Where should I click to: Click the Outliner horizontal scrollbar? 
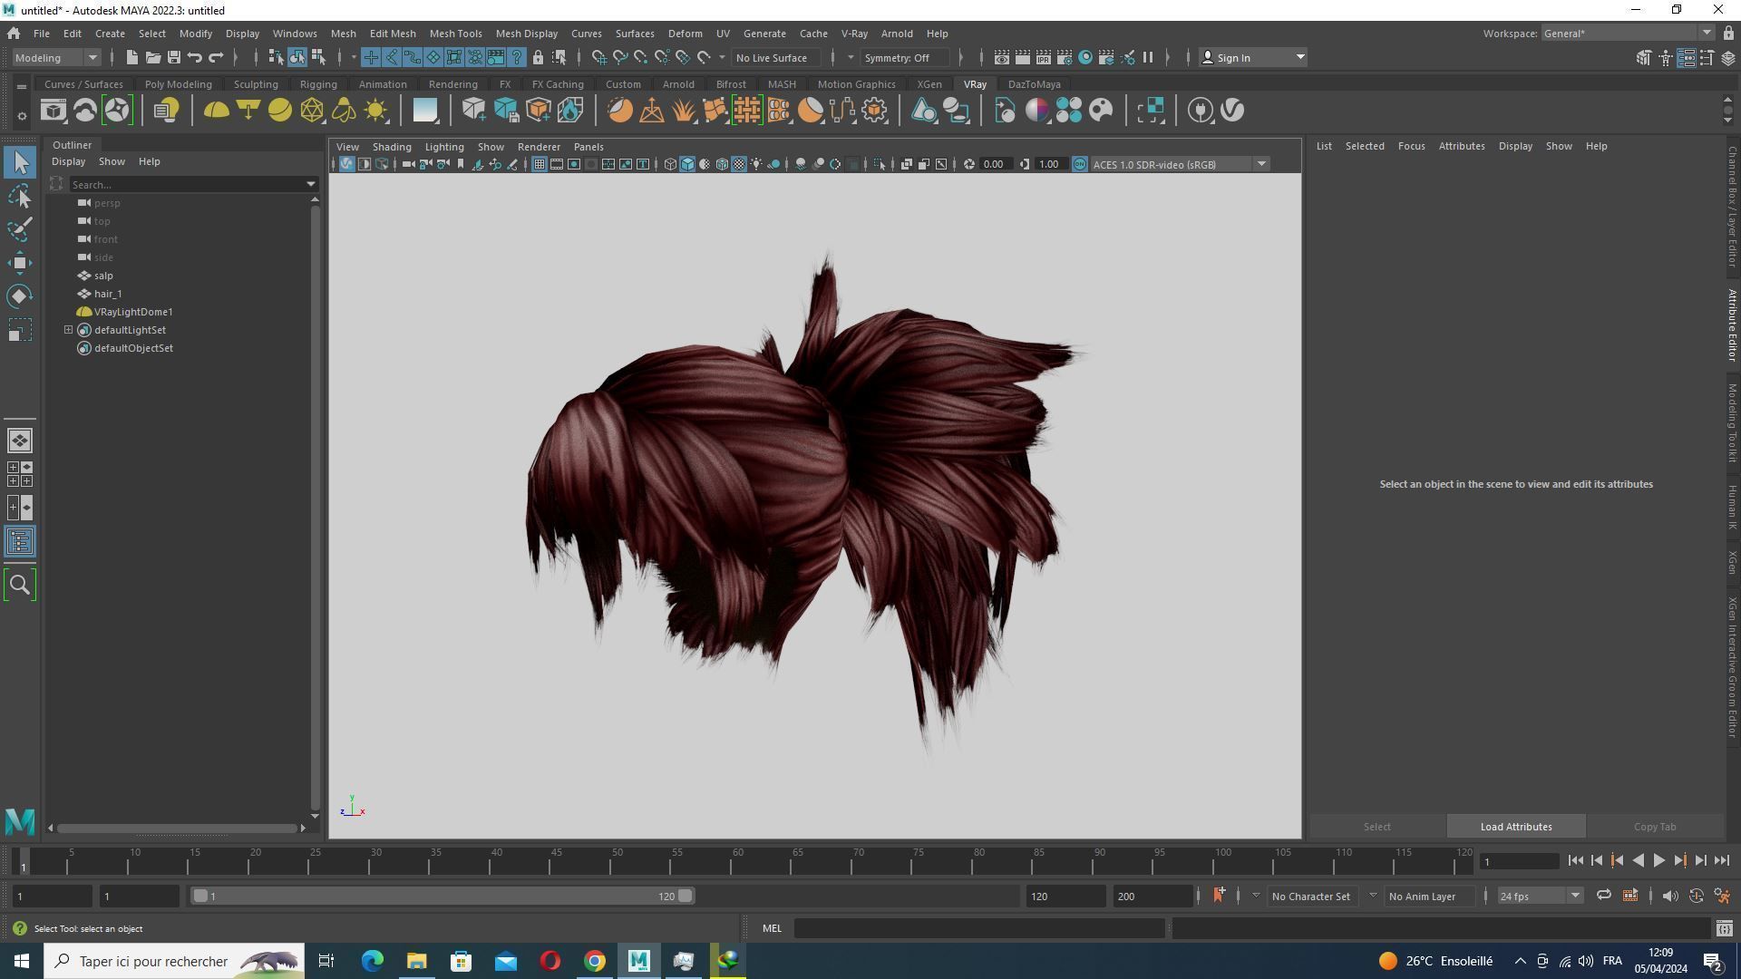(x=177, y=828)
